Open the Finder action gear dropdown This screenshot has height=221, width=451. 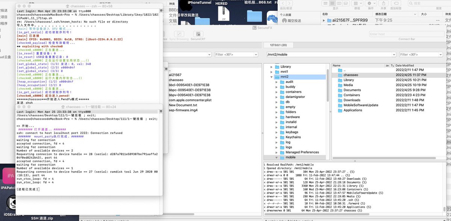(x=371, y=3)
